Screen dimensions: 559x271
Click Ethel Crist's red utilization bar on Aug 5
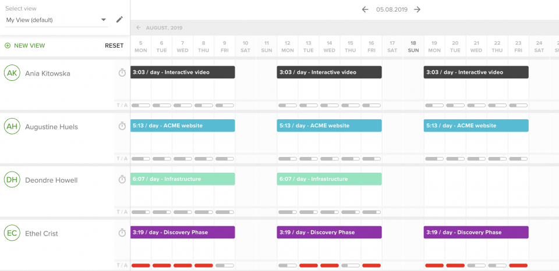(141, 266)
